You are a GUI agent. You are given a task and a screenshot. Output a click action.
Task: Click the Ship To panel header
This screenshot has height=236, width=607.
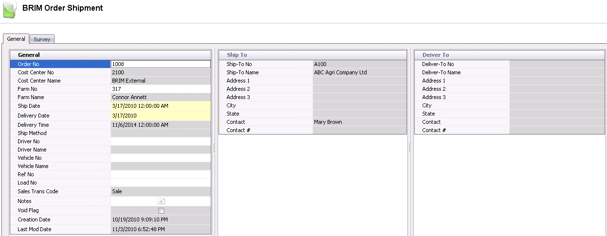[312, 55]
